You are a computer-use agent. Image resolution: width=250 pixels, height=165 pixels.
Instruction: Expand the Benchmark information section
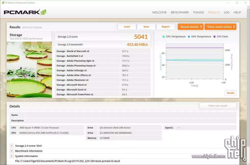pos(11,151)
